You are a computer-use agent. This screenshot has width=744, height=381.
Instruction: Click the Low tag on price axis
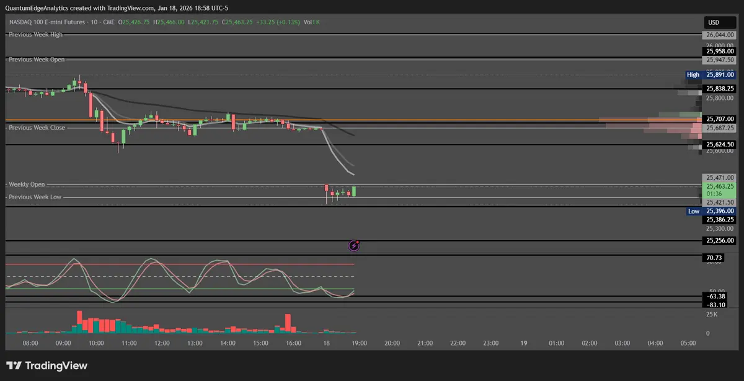[x=694, y=211]
